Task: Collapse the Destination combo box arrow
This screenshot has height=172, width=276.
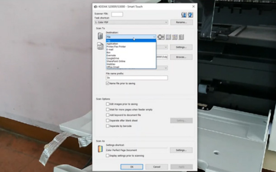Action: tap(154, 37)
